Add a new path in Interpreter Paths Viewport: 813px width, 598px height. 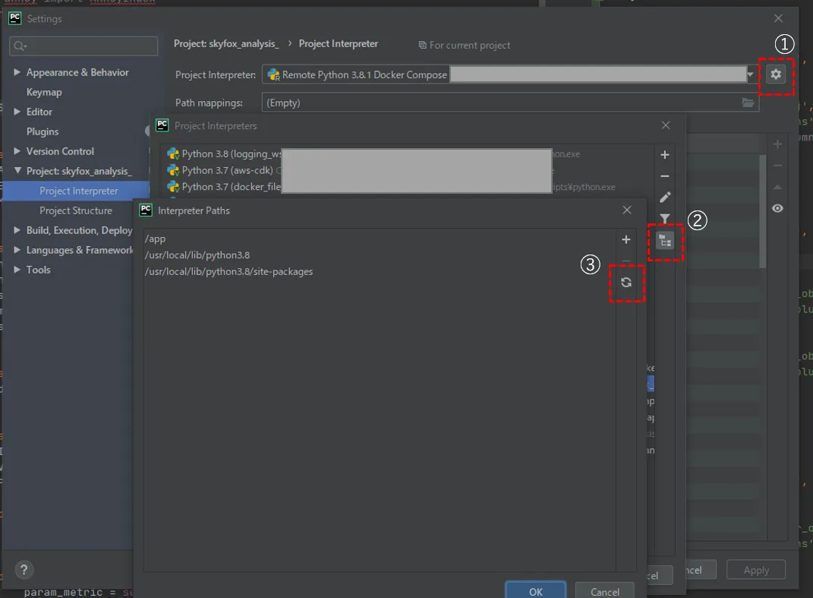click(x=626, y=240)
